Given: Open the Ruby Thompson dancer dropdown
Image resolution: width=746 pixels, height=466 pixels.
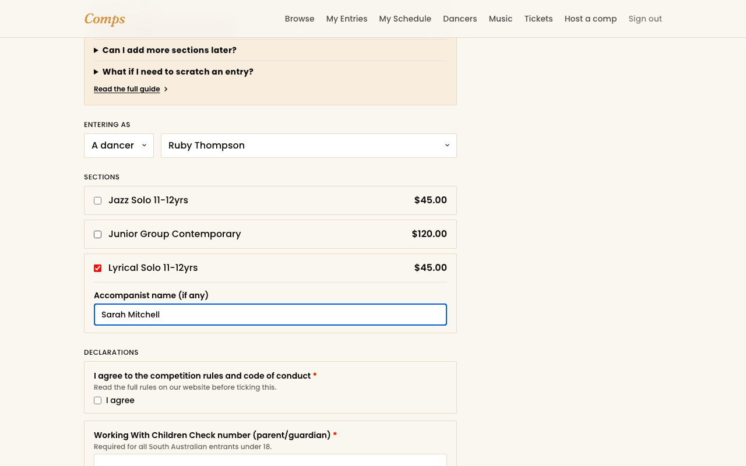Looking at the screenshot, I should [x=309, y=146].
